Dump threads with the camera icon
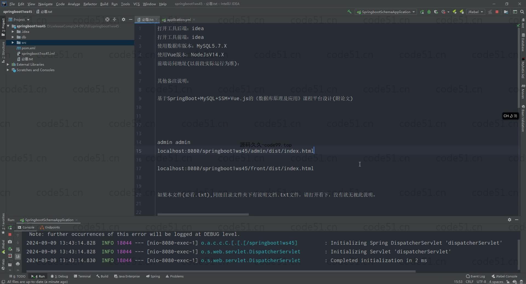Image resolution: width=526 pixels, height=284 pixels. (10, 242)
